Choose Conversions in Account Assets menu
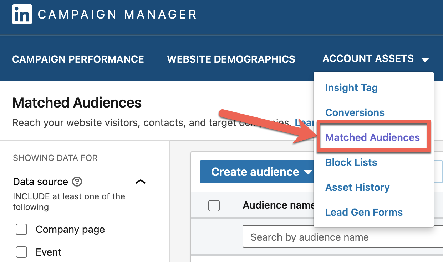 click(x=355, y=113)
